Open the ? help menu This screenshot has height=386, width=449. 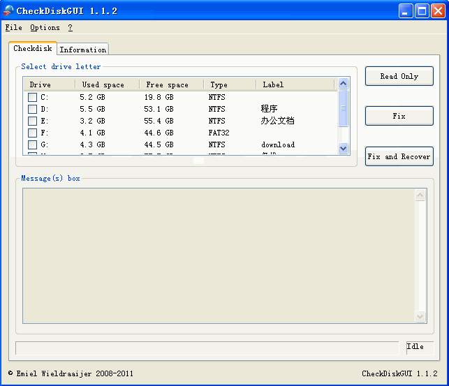70,27
